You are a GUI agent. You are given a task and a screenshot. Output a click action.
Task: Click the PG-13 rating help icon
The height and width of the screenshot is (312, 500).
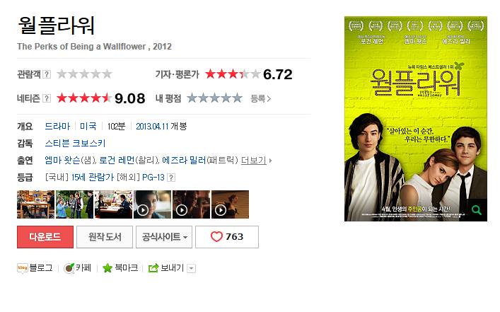[x=171, y=178]
